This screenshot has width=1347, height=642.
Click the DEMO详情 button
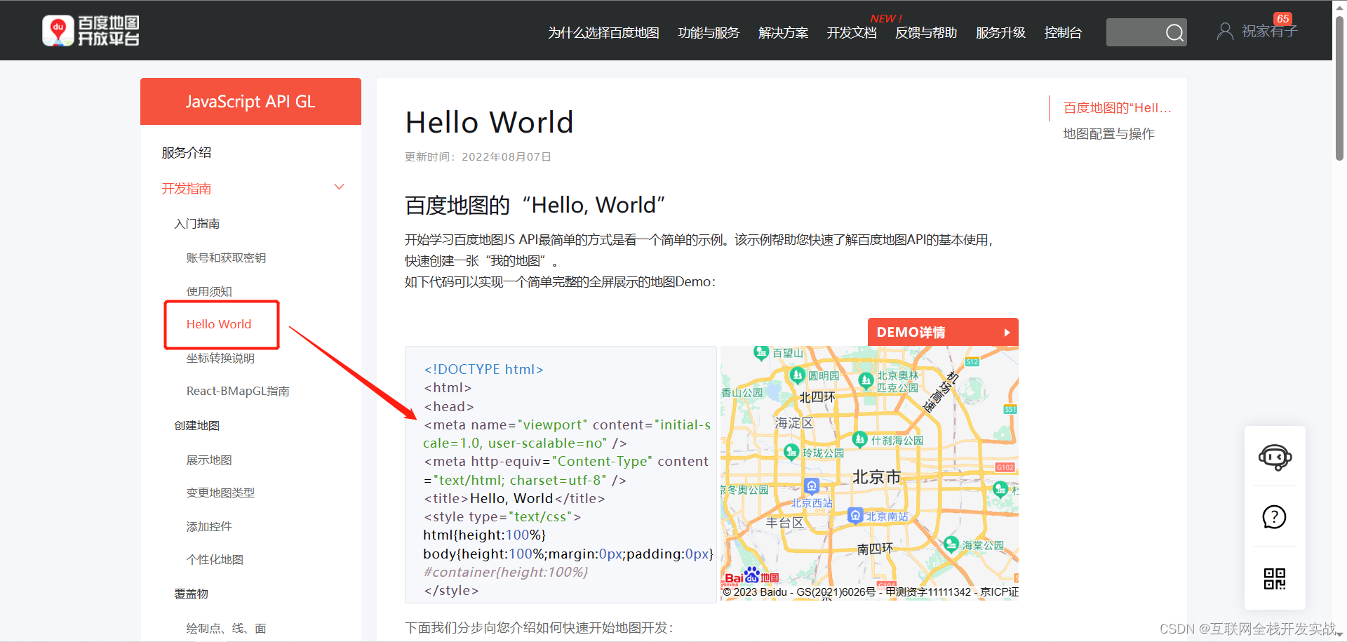point(943,332)
